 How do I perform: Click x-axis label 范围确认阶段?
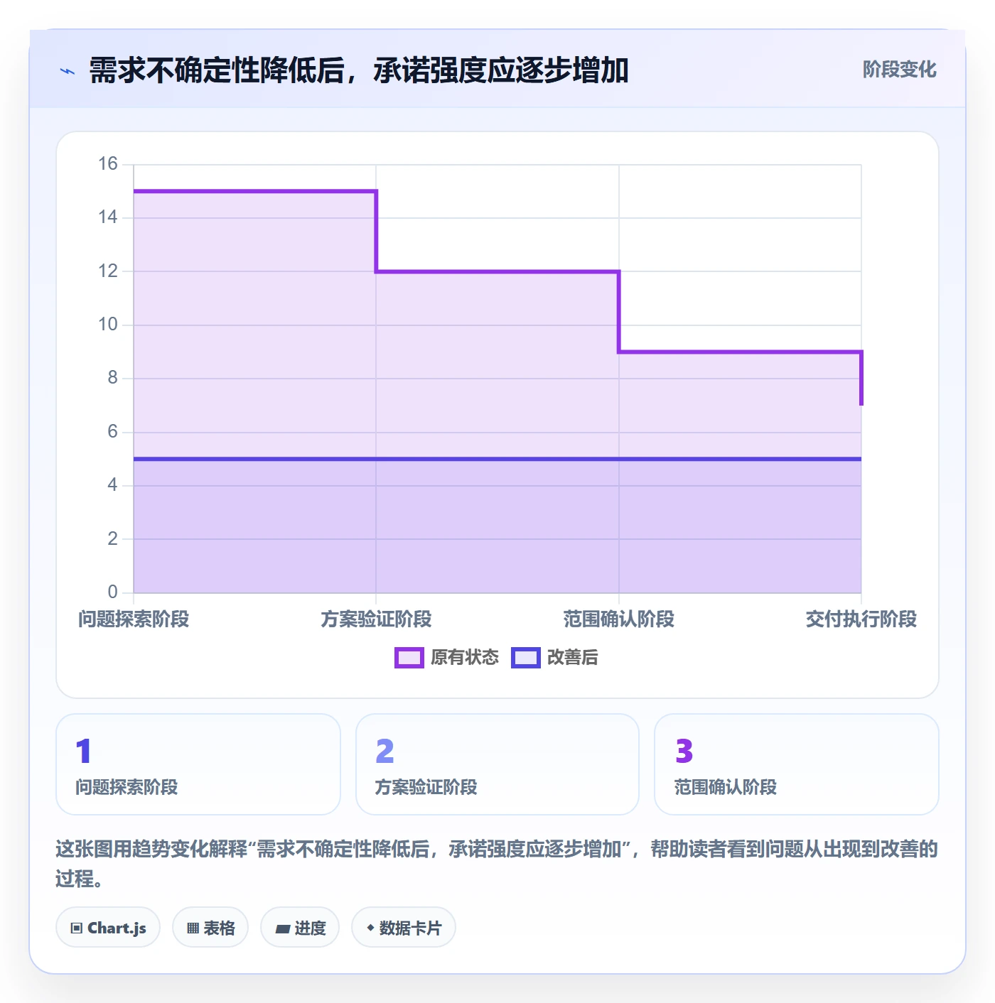click(618, 619)
